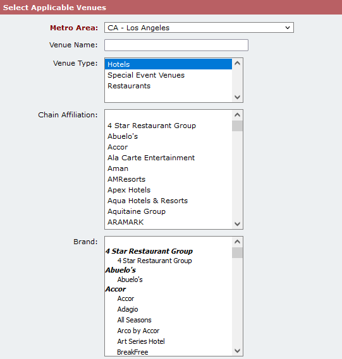
Task: Click Chain Affiliation scroll up arrow
Action: pyautogui.click(x=238, y=115)
